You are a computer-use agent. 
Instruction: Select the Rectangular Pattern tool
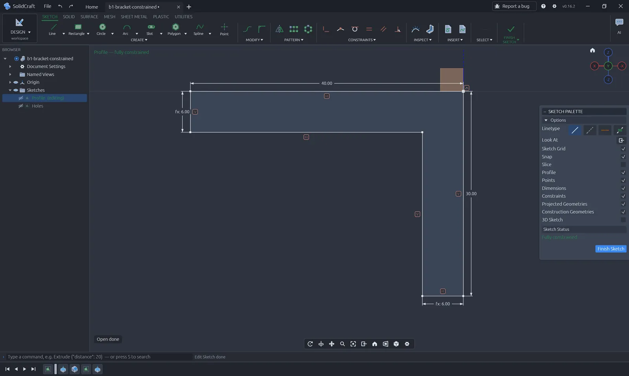[294, 29]
